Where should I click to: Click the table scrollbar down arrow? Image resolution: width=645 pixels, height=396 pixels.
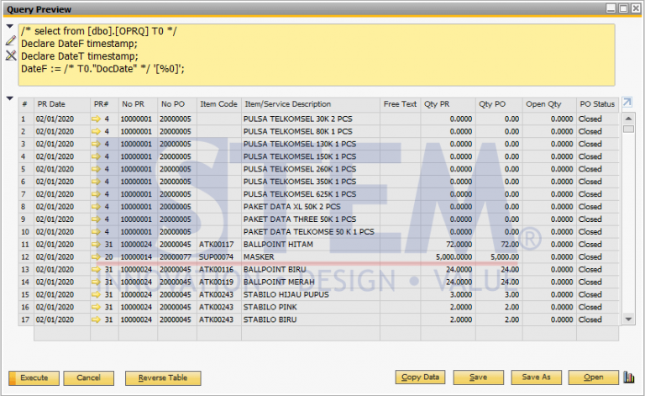coord(628,319)
